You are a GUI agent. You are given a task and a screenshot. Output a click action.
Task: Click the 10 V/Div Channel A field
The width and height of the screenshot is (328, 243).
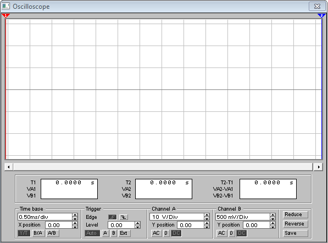177,217
